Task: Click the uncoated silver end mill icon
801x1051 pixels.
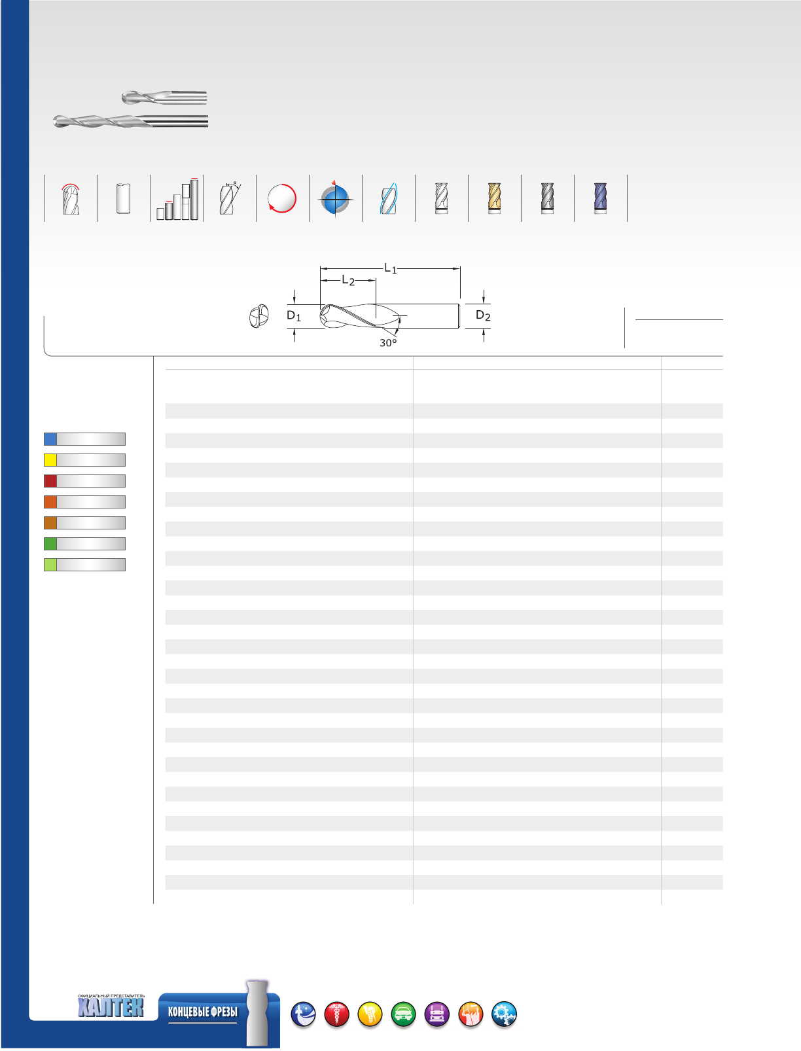Action: point(442,198)
